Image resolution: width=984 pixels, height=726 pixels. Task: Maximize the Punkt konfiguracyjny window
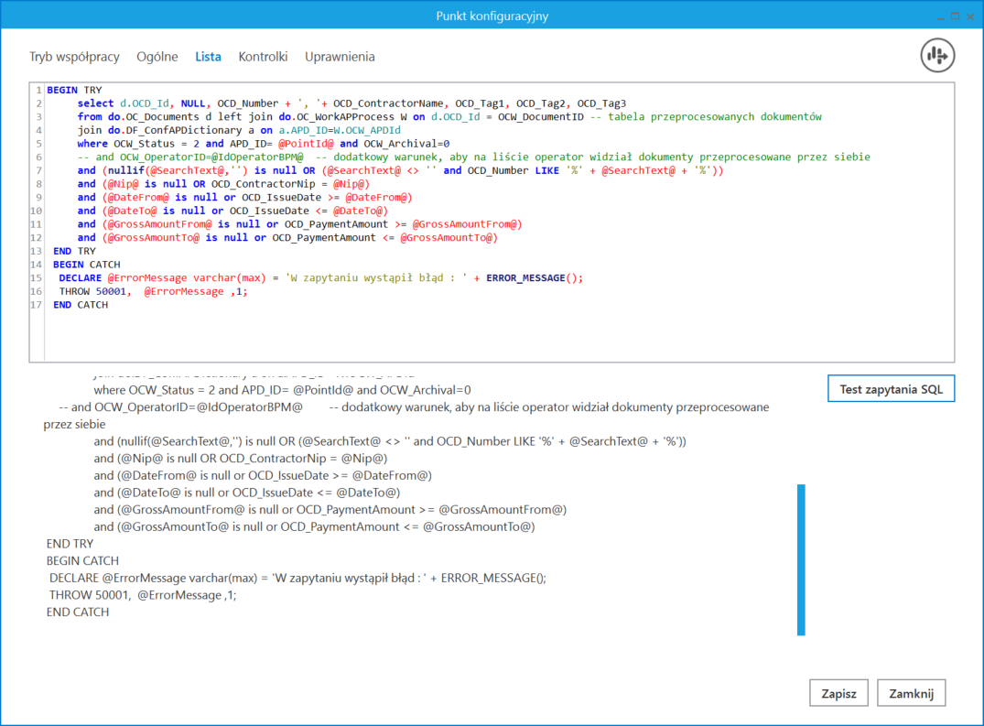(x=955, y=16)
